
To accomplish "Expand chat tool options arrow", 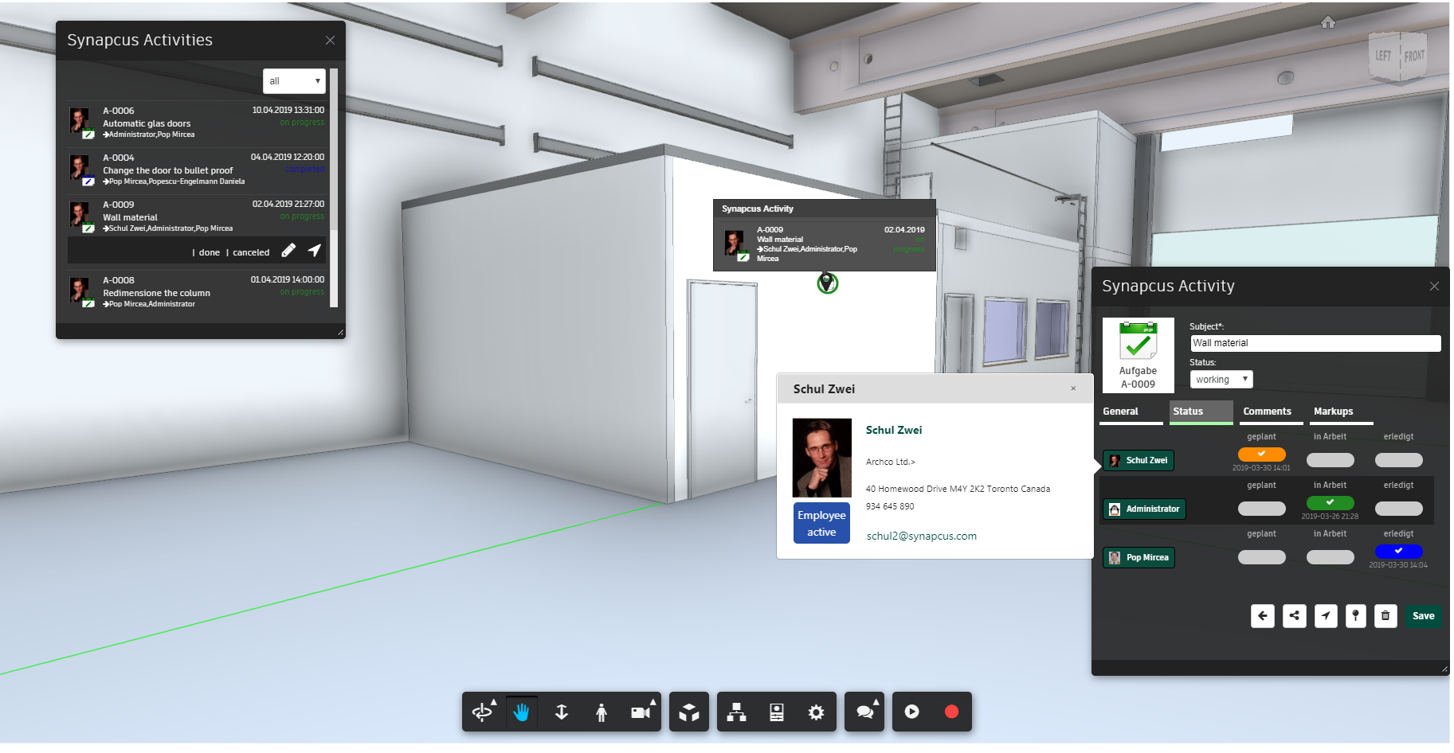I will click(876, 701).
